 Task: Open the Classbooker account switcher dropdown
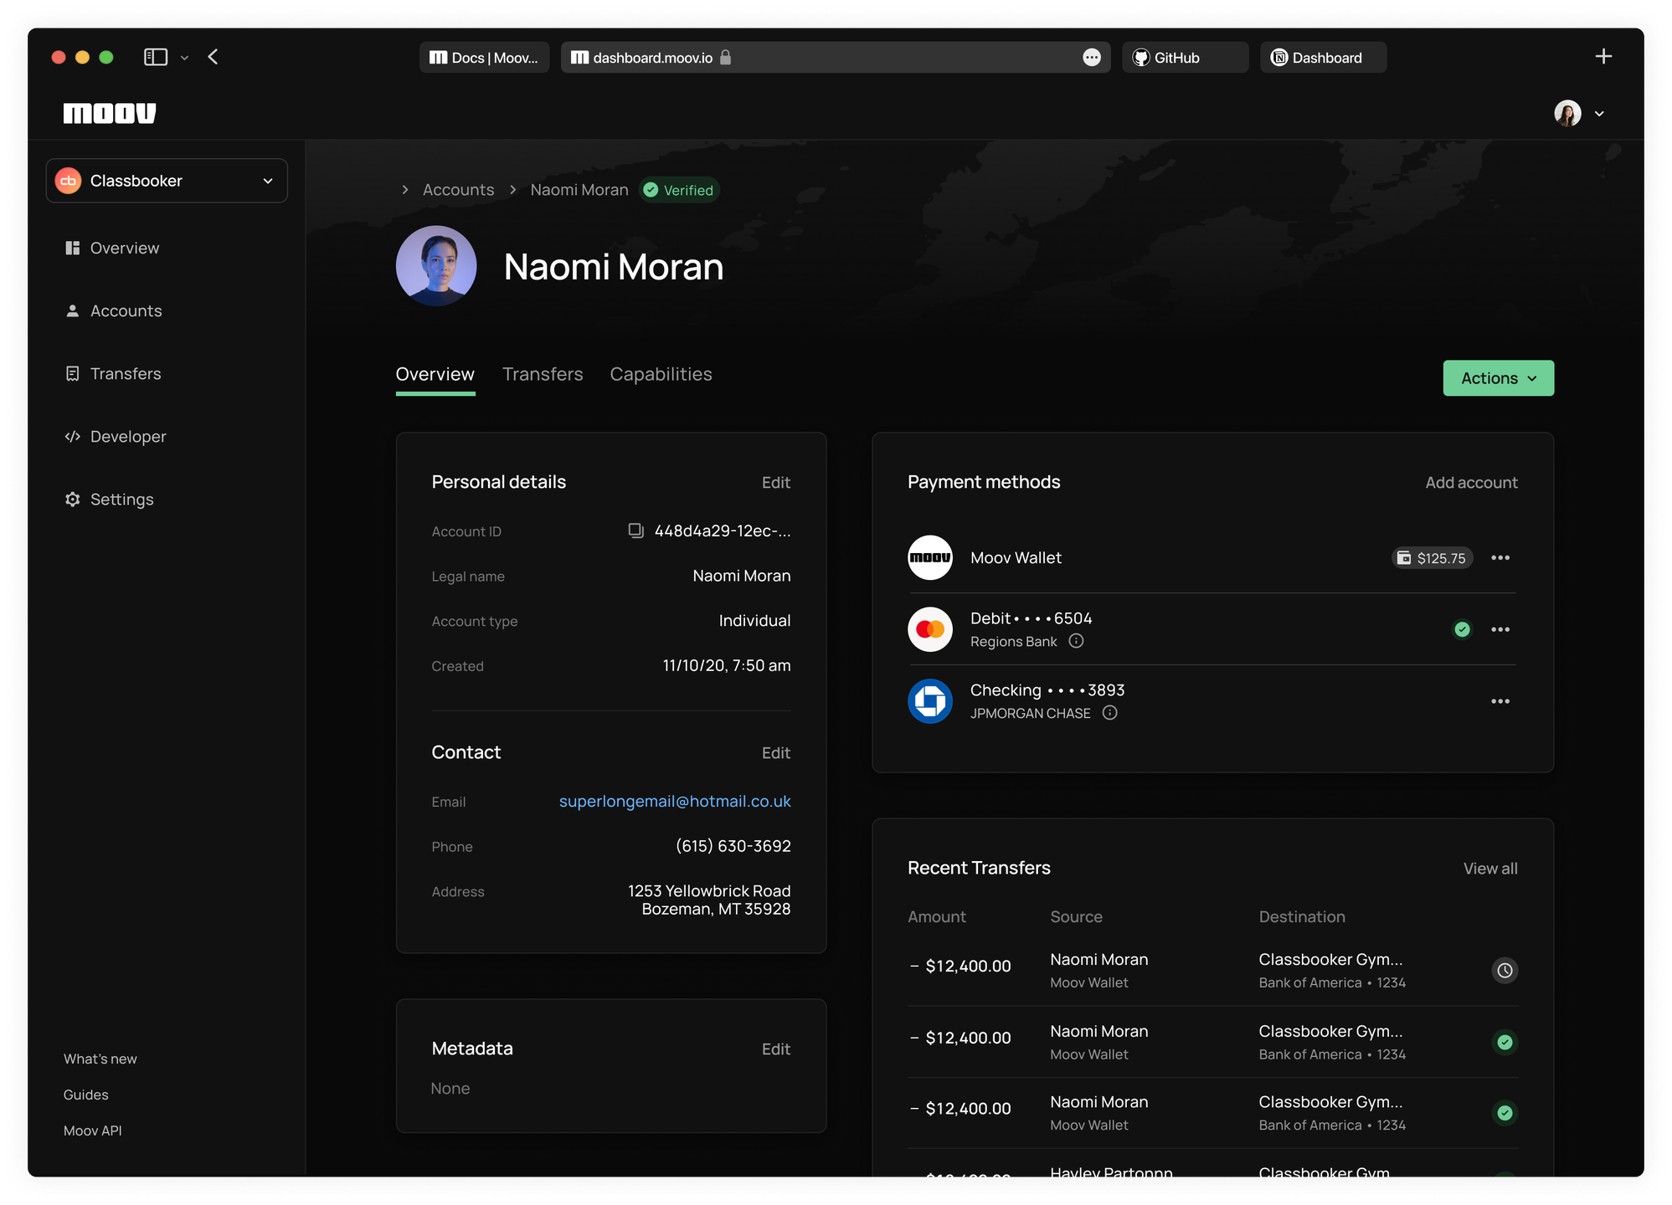click(x=167, y=181)
